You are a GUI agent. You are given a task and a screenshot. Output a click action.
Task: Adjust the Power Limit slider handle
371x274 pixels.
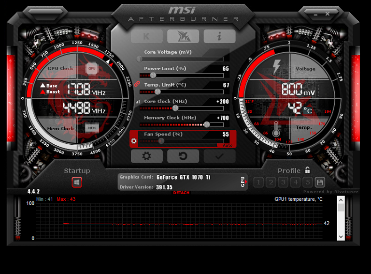click(153, 76)
